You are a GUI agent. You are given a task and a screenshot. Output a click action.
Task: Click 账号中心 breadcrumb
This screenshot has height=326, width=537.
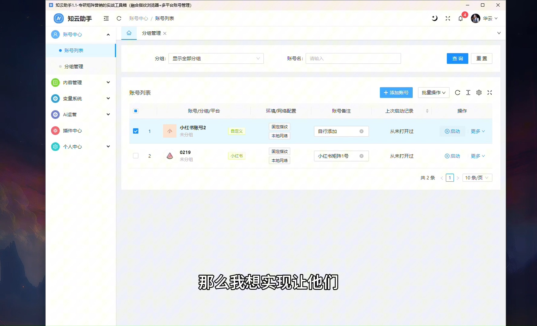pos(138,18)
